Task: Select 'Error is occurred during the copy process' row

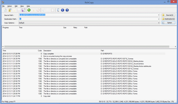Action: point(84,56)
